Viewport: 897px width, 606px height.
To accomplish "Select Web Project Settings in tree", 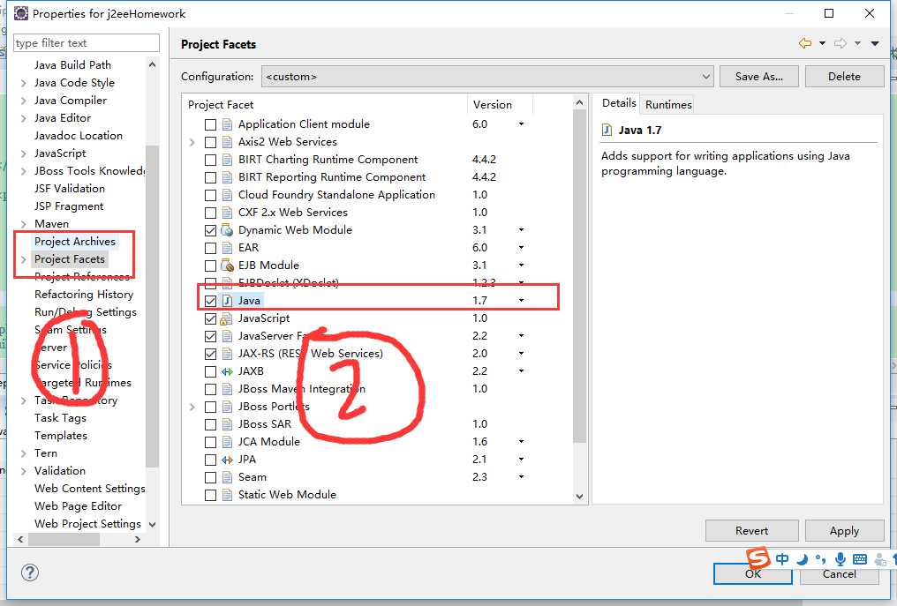I will point(87,524).
